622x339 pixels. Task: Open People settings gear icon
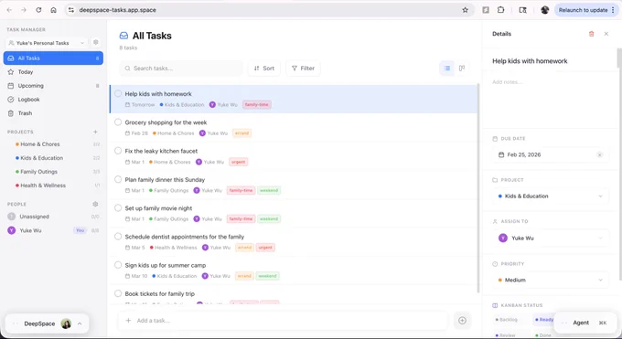96,204
